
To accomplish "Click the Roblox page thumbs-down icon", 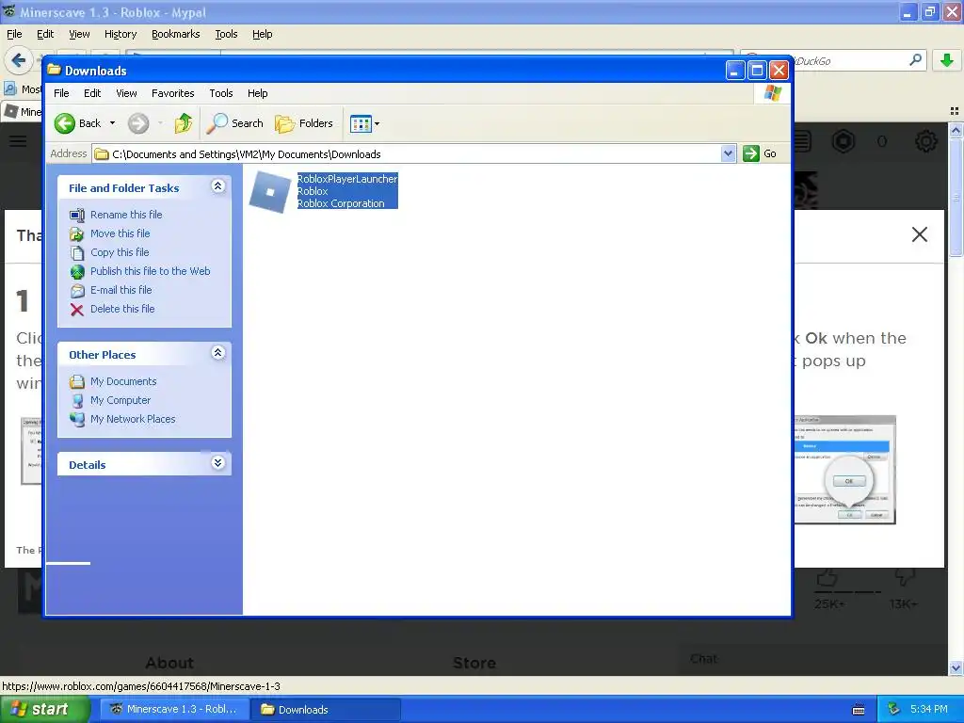I will click(x=905, y=577).
